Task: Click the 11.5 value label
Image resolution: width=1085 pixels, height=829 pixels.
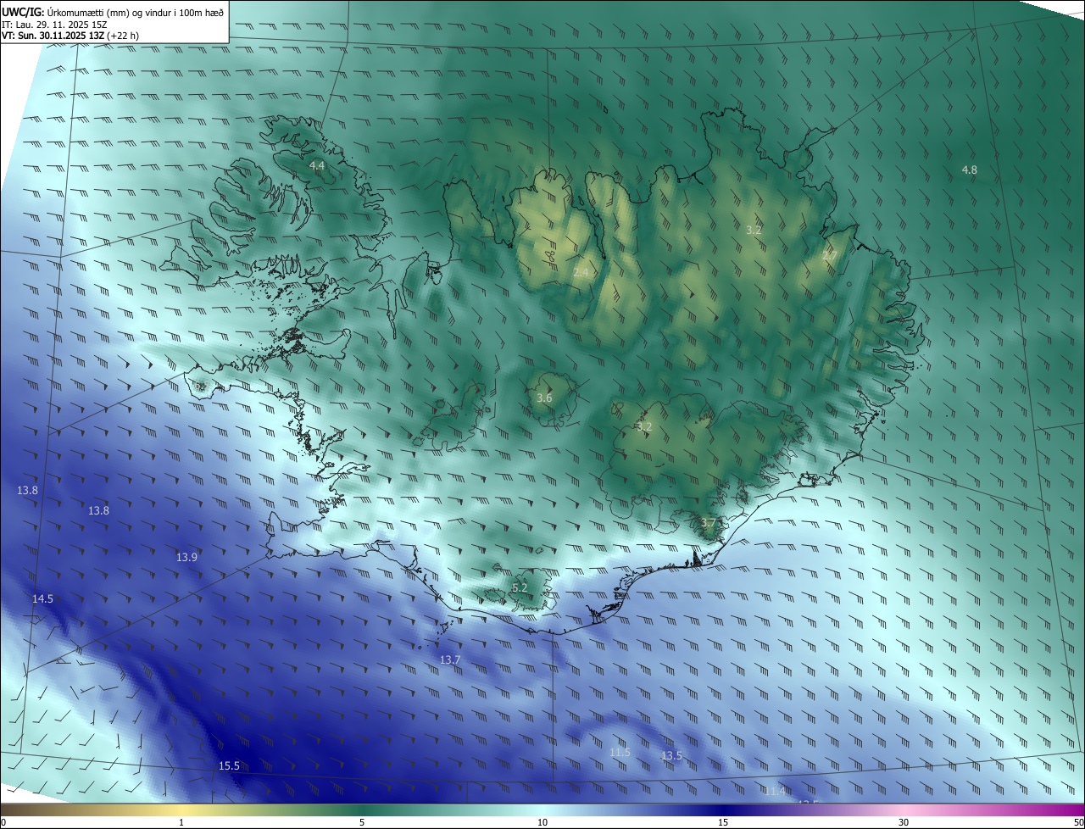Action: tap(620, 753)
